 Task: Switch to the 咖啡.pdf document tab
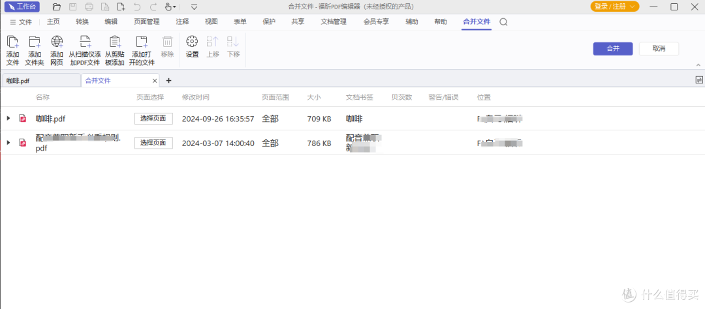(x=41, y=81)
